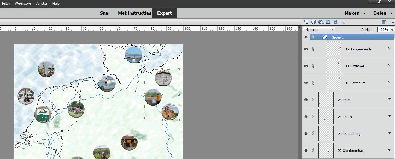Select the 11 Hitzacker layer thumbnail

(x=333, y=66)
